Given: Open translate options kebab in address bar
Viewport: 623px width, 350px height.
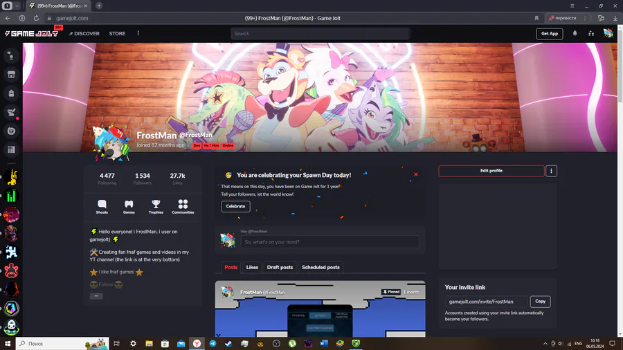Looking at the screenshot, I should pyautogui.click(x=585, y=18).
